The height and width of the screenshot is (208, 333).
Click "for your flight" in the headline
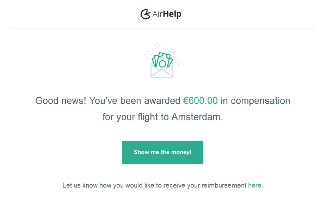coord(130,117)
